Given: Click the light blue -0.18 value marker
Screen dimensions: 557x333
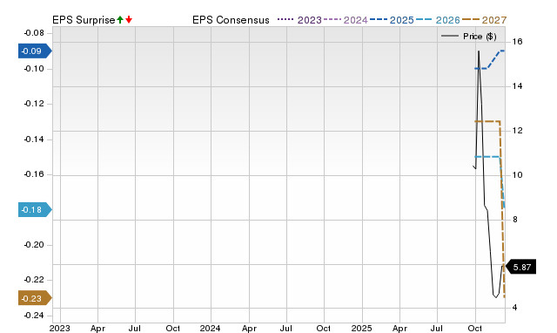Looking at the screenshot, I should pos(35,209).
